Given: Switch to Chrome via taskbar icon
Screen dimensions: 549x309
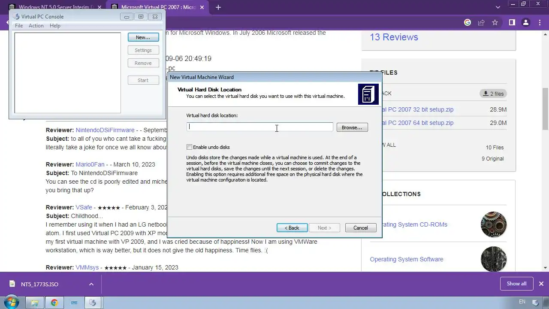Looking at the screenshot, I should pos(54,303).
